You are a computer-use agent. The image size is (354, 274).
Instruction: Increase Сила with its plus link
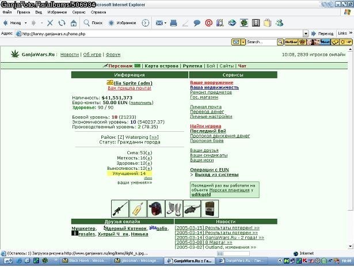(x=149, y=153)
